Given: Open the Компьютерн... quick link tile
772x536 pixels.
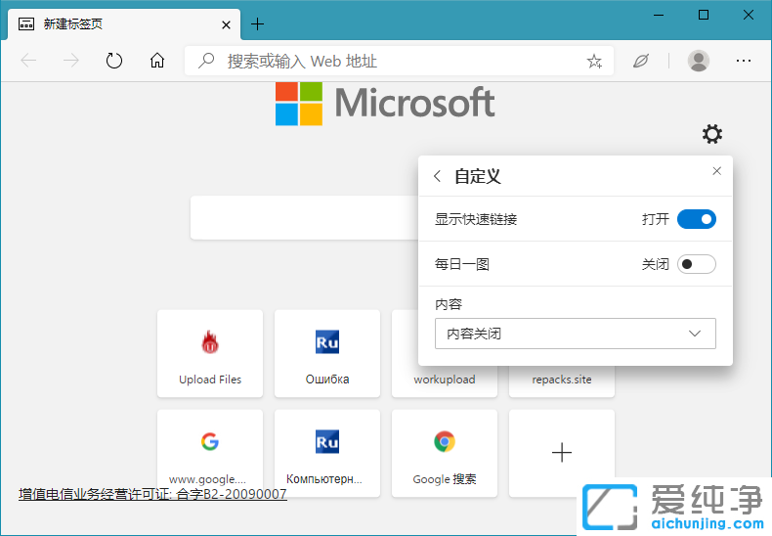Looking at the screenshot, I should tap(327, 453).
